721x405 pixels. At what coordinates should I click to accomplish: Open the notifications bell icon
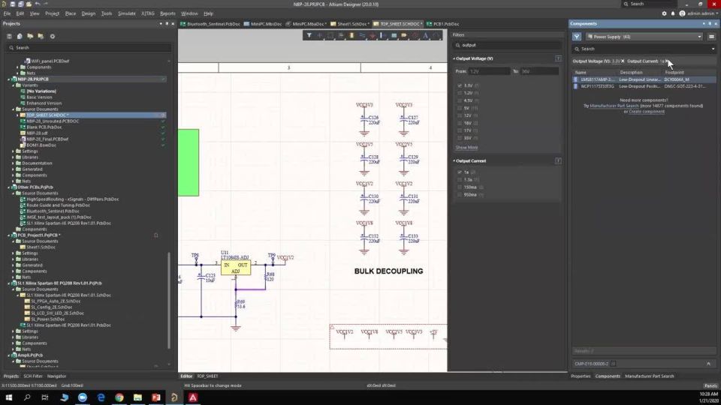pos(673,13)
